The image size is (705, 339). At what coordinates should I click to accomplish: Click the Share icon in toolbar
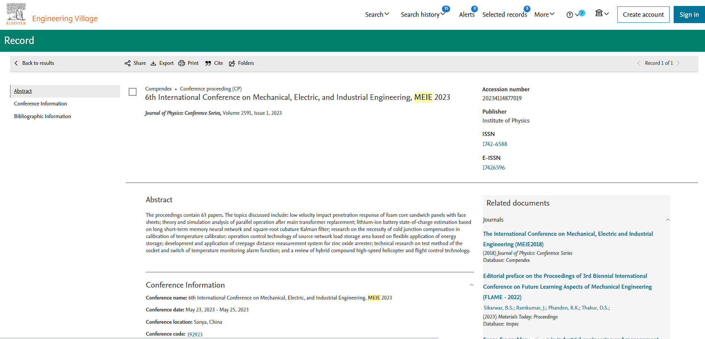click(128, 63)
